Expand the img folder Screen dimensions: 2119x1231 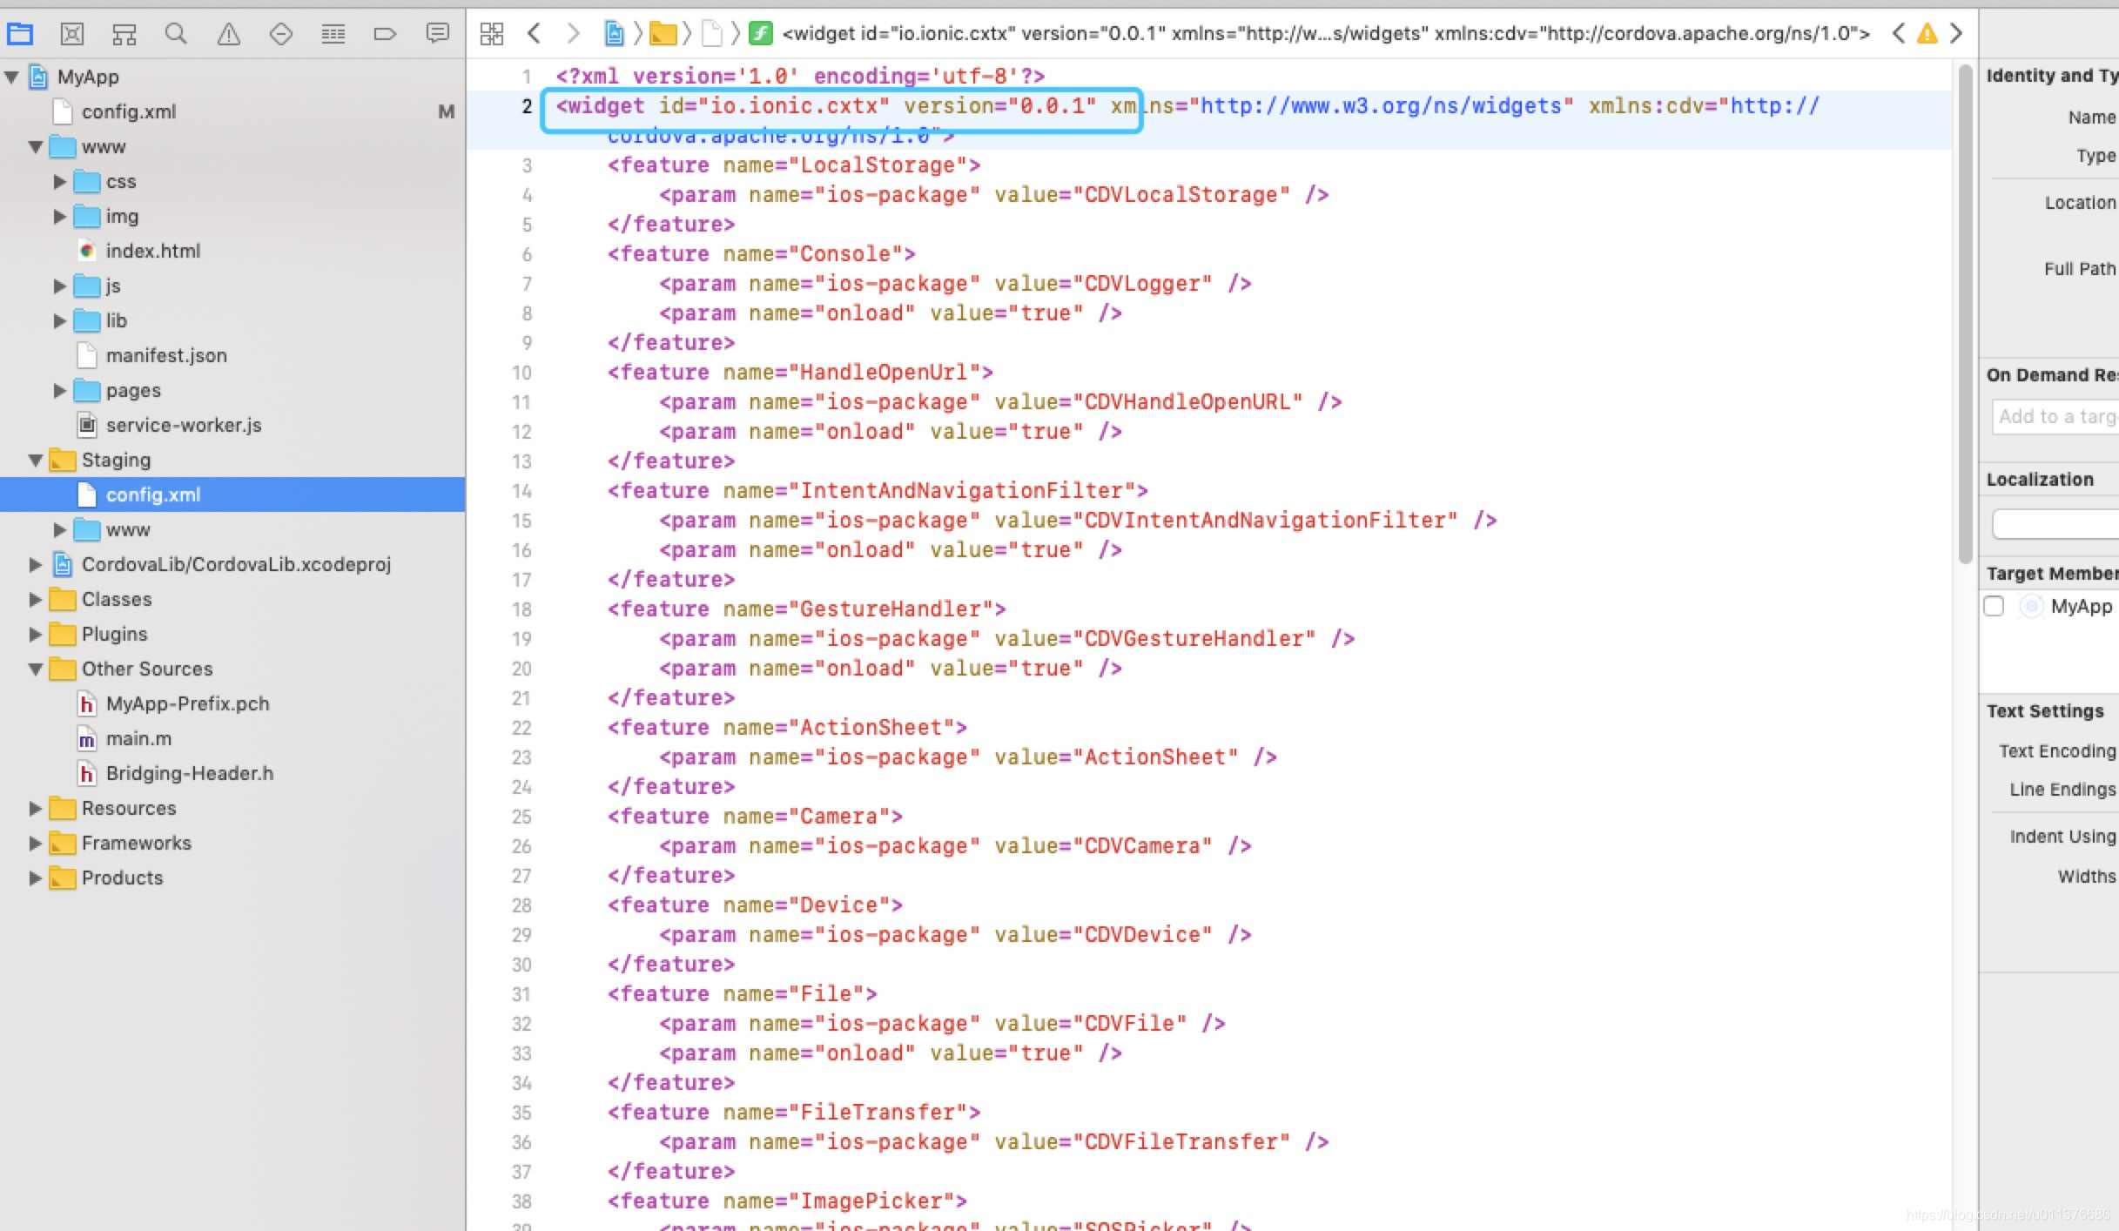pos(59,216)
